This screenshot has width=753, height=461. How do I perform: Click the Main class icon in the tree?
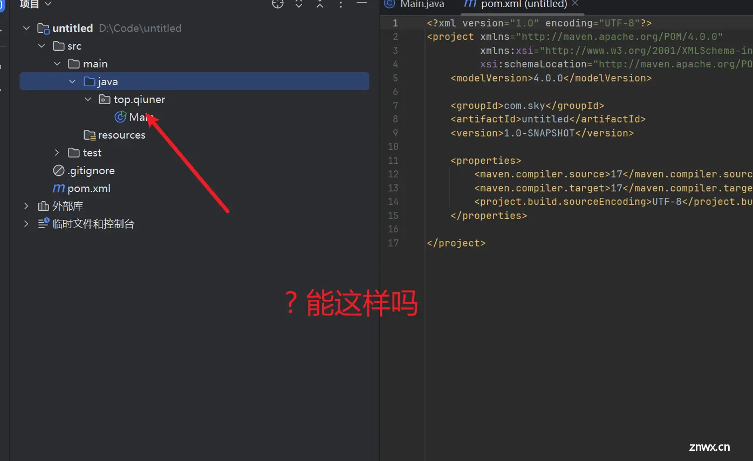(121, 117)
